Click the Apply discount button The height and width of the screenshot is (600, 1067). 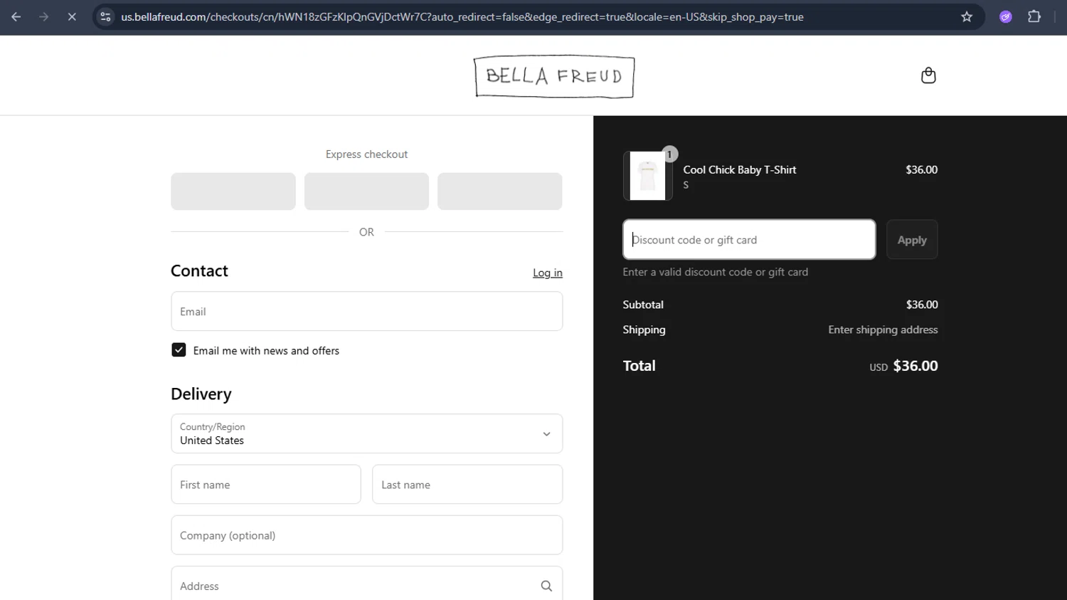[x=912, y=240]
